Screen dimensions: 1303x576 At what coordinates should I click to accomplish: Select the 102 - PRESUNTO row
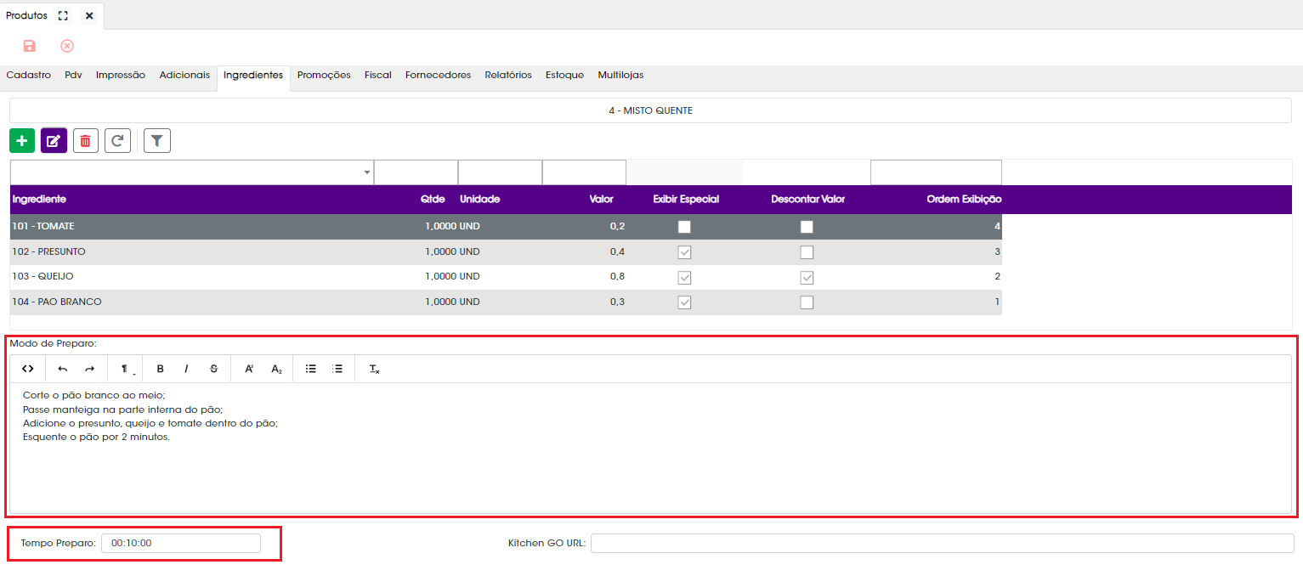506,252
